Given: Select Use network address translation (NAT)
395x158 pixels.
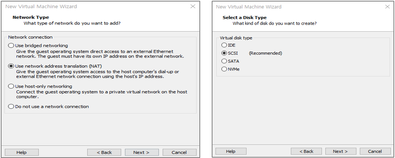Looking at the screenshot, I should pyautogui.click(x=11, y=66).
